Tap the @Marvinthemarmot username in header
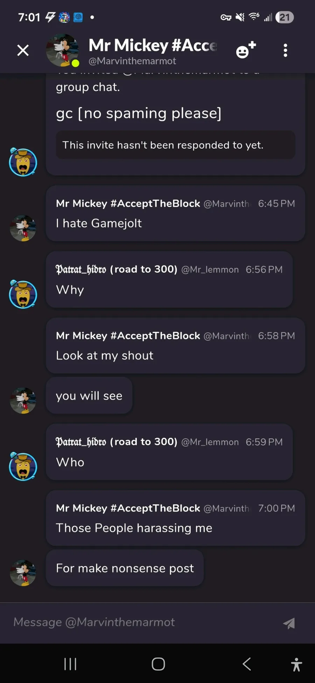 click(132, 61)
